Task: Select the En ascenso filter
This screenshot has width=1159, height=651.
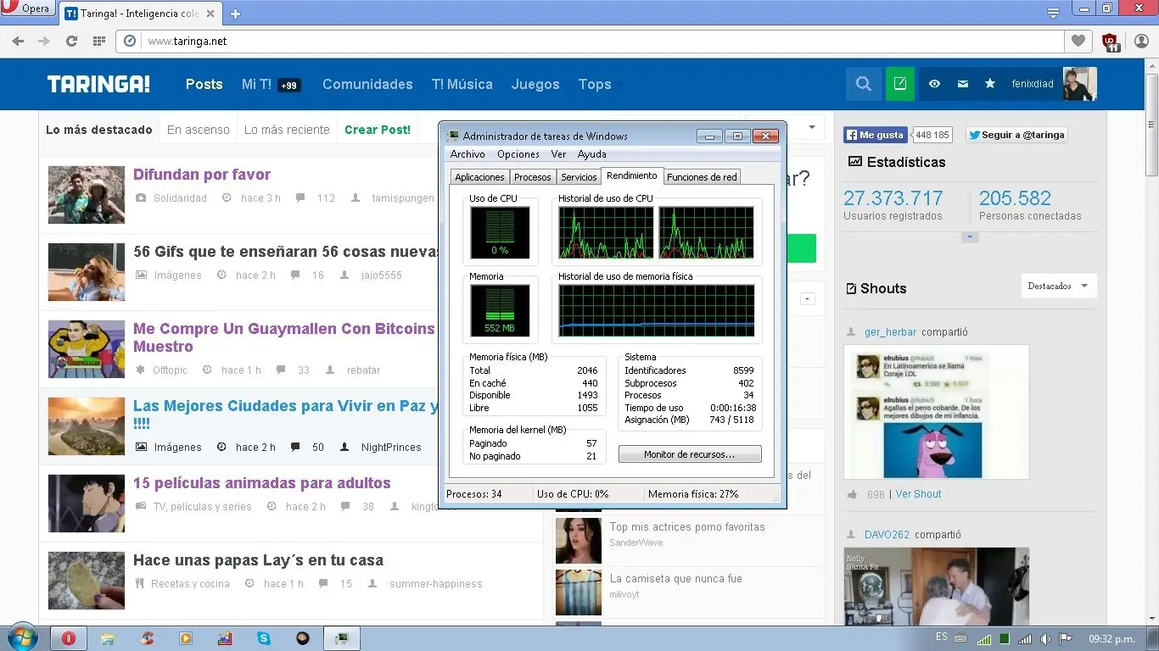Action: (199, 130)
